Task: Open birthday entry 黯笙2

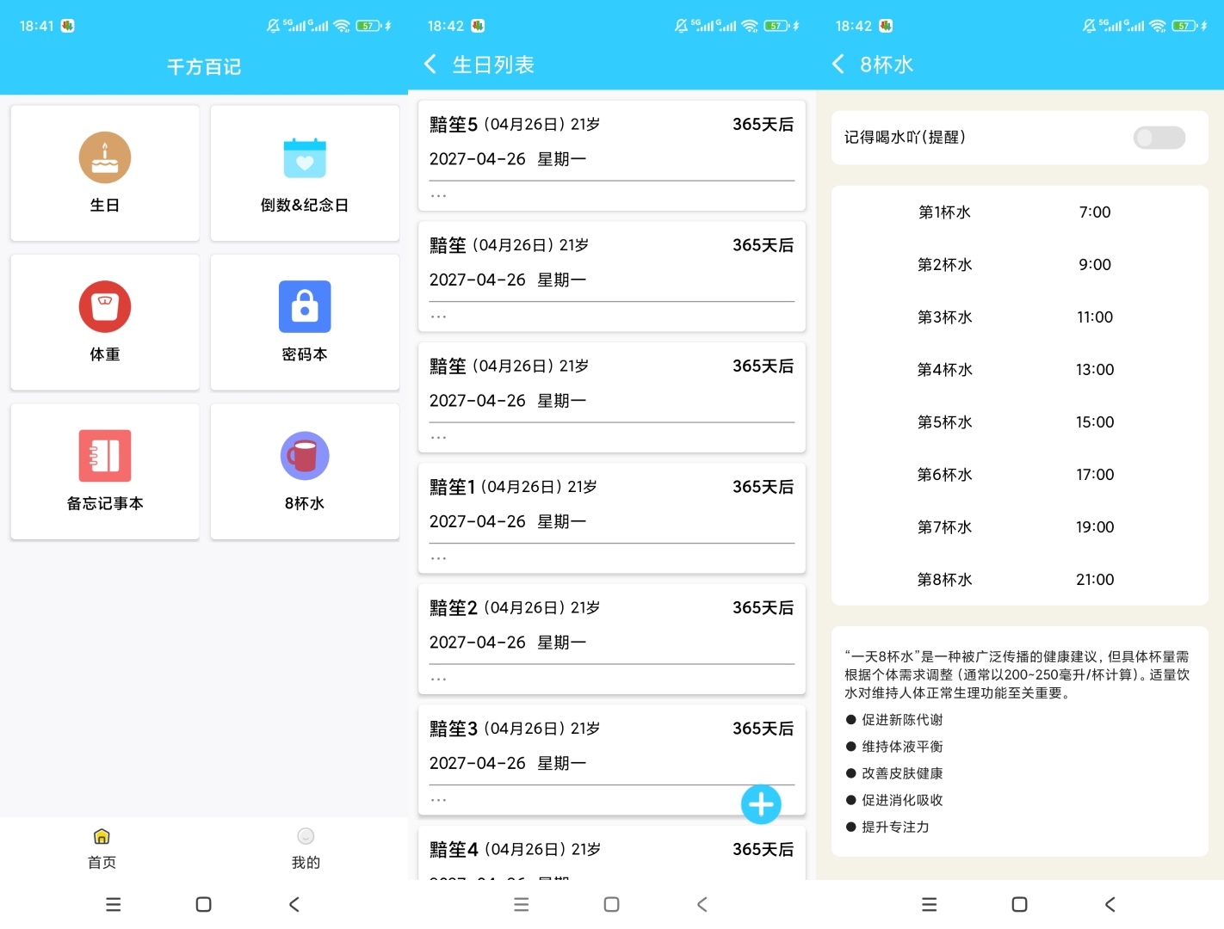Action: (x=612, y=639)
